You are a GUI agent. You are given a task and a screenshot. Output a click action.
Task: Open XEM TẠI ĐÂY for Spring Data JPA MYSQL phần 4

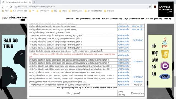coord(123,48)
